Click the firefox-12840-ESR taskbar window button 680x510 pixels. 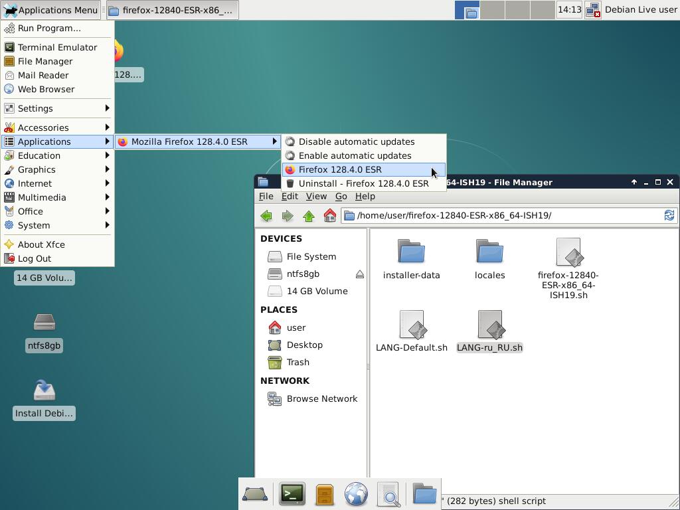click(172, 10)
